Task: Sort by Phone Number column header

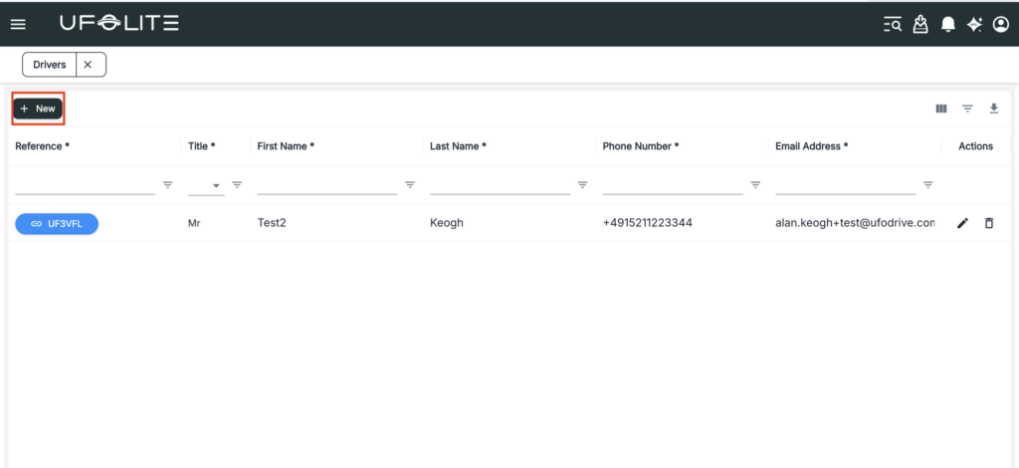Action: (x=640, y=146)
